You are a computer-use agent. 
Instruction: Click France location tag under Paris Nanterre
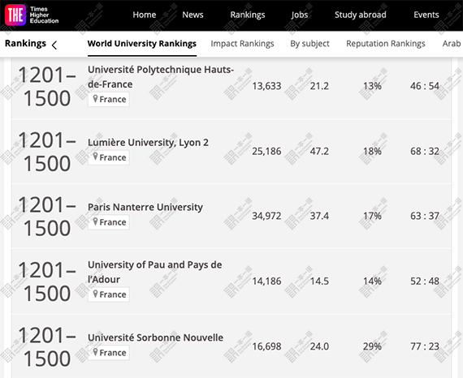coord(109,222)
